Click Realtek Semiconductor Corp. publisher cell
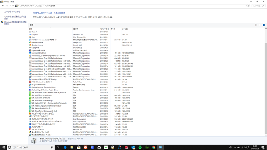This screenshot has width=267, height=150. (x=84, y=90)
